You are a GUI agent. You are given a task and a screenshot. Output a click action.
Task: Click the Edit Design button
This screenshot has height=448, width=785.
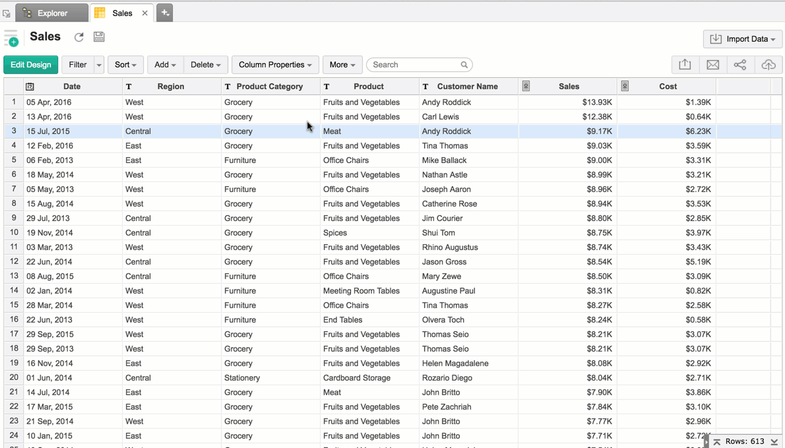coord(31,65)
